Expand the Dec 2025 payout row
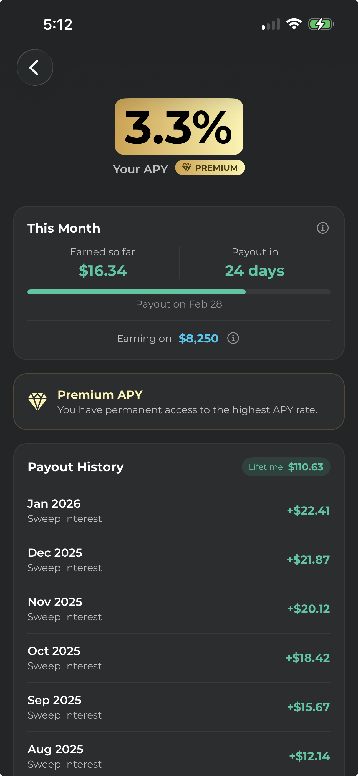 click(x=179, y=560)
